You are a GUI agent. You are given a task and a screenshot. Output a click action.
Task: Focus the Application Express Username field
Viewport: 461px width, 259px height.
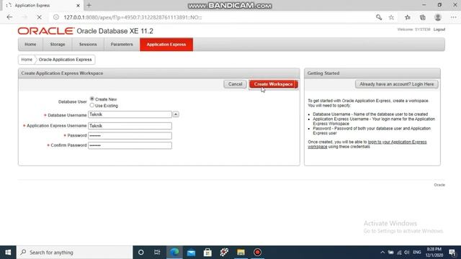[130, 126]
